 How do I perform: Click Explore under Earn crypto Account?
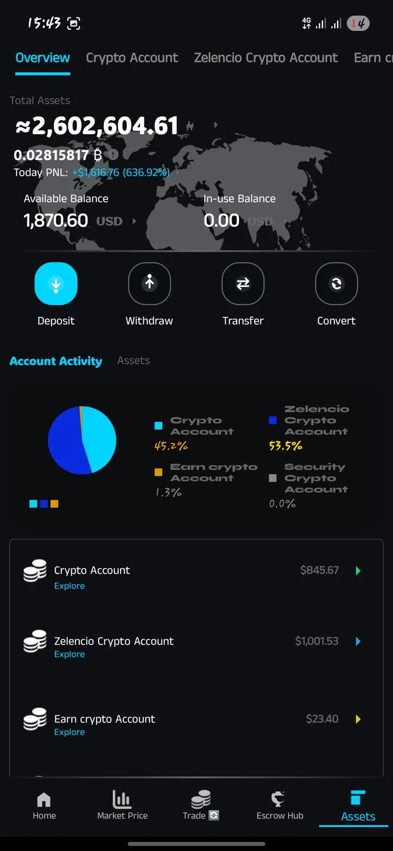69,732
